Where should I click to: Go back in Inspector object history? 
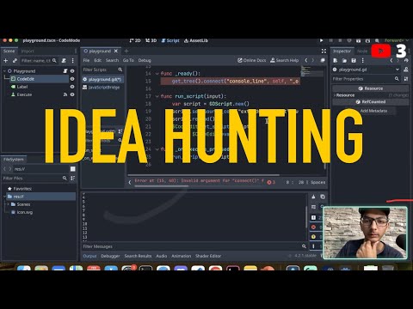click(x=391, y=61)
